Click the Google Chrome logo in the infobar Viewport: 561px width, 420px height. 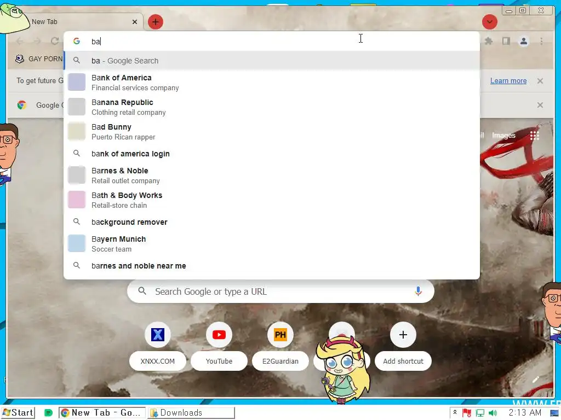(x=22, y=105)
